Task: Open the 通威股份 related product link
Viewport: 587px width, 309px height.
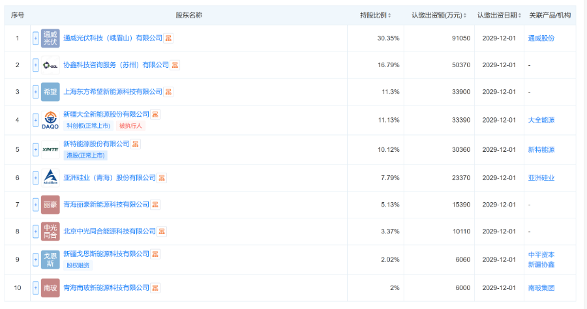Action: coord(541,38)
